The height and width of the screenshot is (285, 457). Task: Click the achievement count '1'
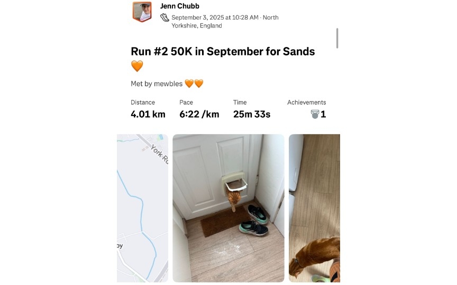pos(323,114)
